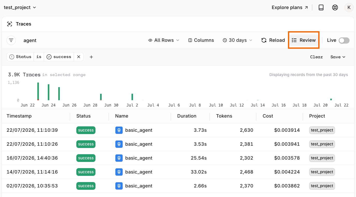Screen dimensions: 356x197
Task: Click the agent icon in the 2.66s row
Action: (x=119, y=186)
